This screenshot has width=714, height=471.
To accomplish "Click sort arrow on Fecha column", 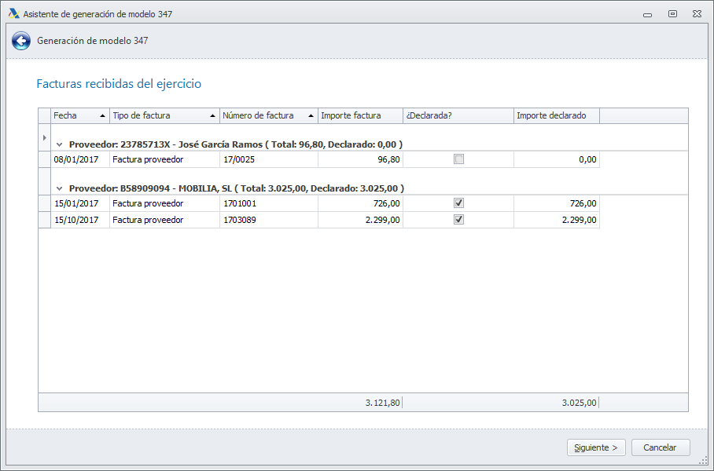I will 102,116.
